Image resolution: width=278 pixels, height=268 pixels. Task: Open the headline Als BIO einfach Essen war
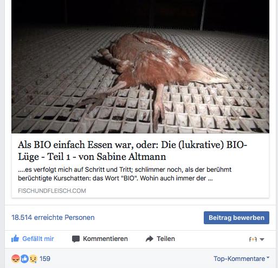point(132,151)
